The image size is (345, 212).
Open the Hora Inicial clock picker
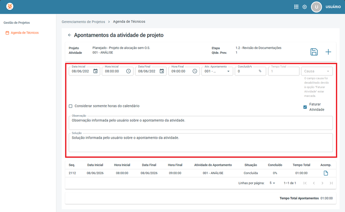pos(129,71)
